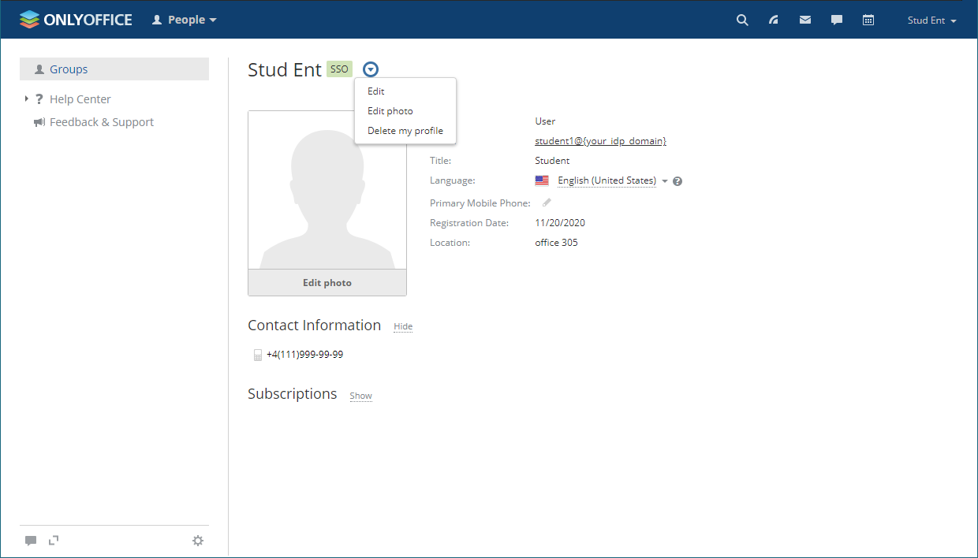The height and width of the screenshot is (558, 978).
Task: Open the Mail module icon
Action: tap(804, 20)
